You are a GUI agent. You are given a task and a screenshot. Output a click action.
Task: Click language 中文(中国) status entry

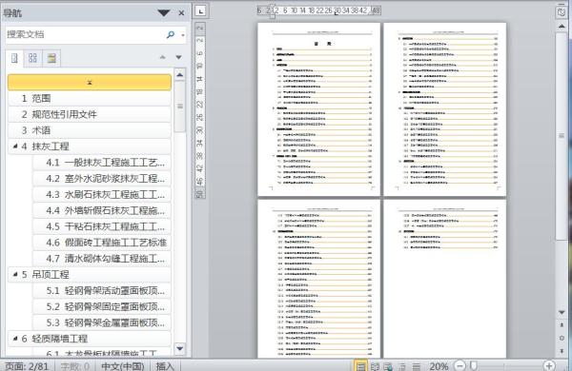coord(123,366)
